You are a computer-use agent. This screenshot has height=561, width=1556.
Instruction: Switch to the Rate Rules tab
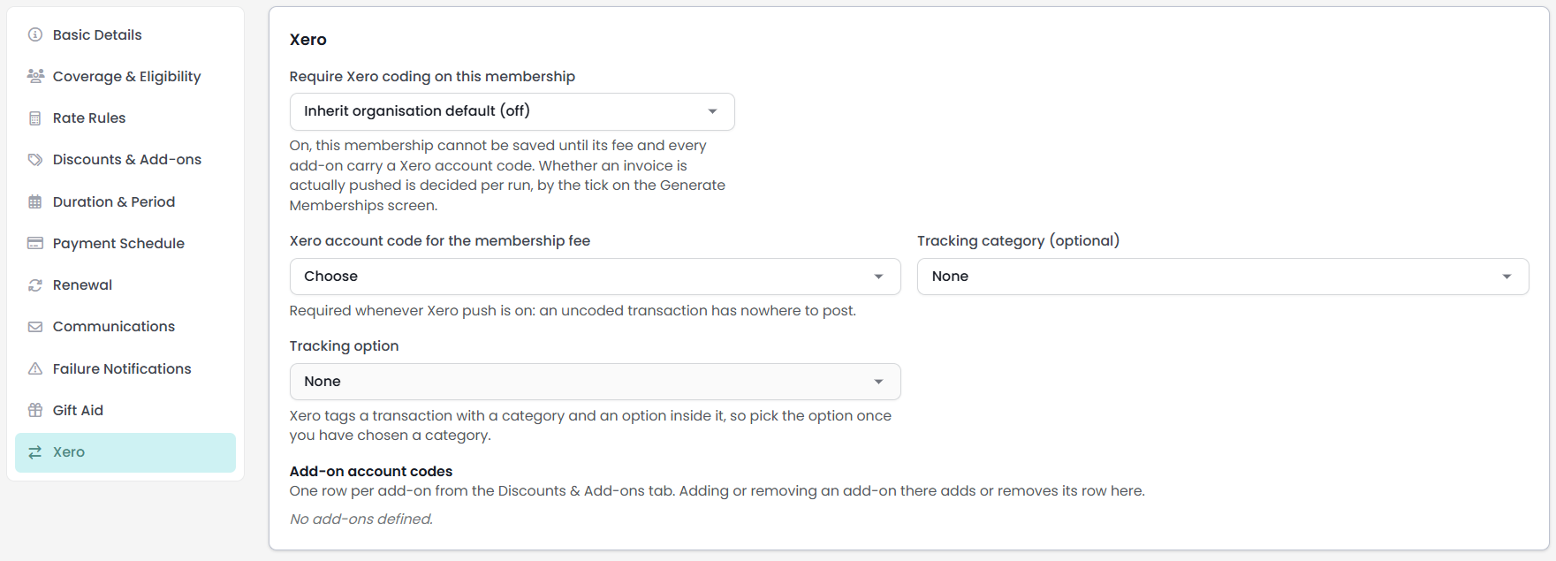point(125,118)
